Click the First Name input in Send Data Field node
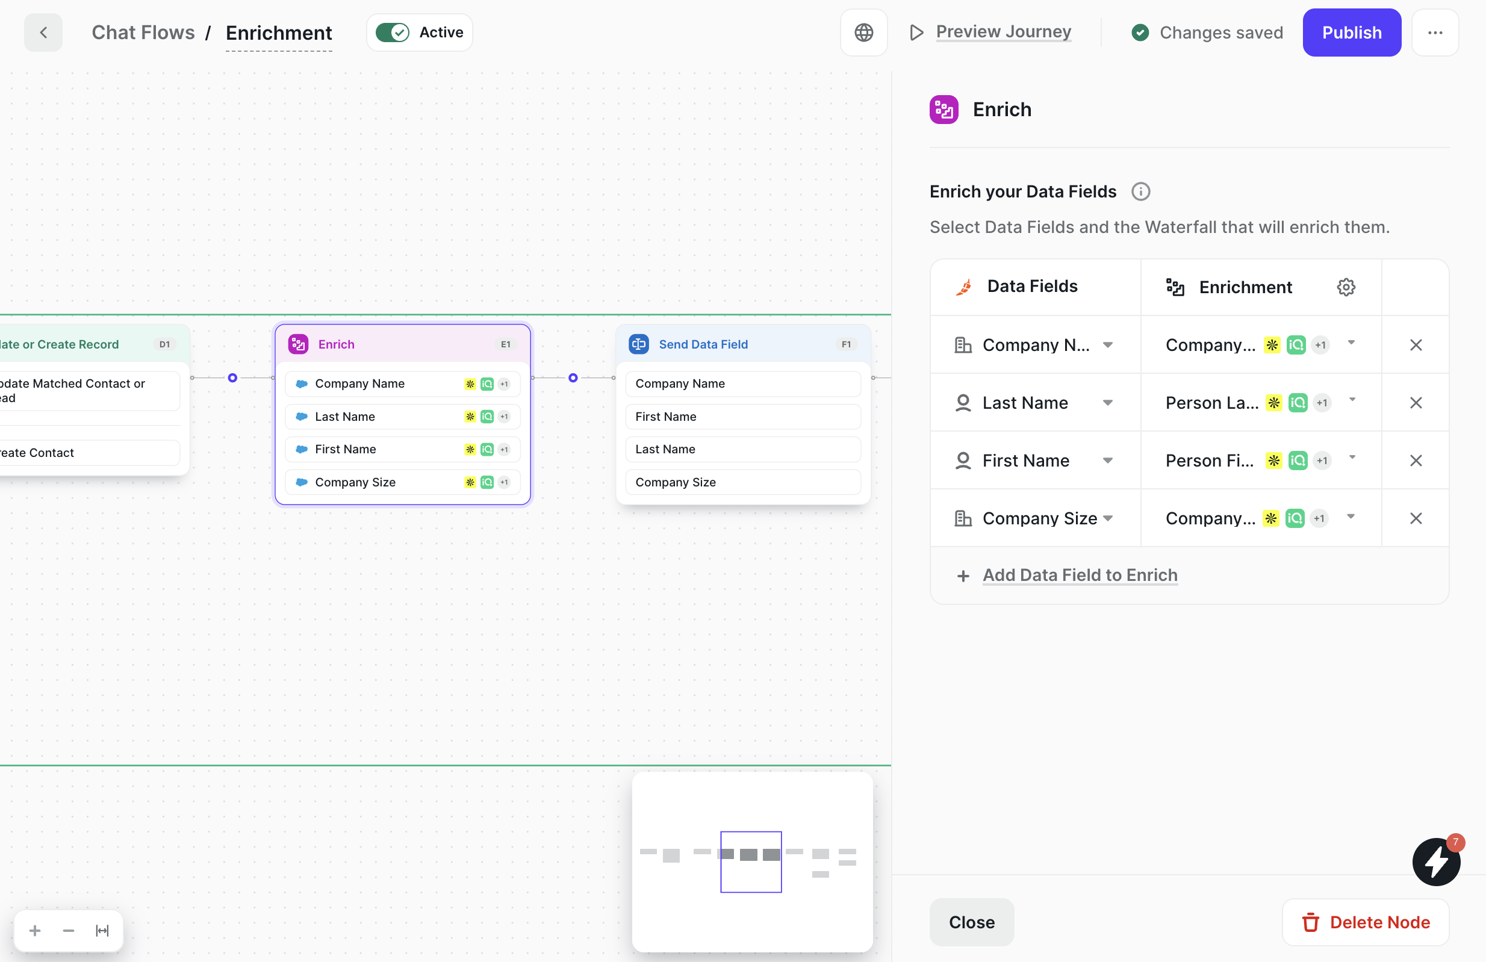Viewport: 1486px width, 962px height. [x=743, y=417]
